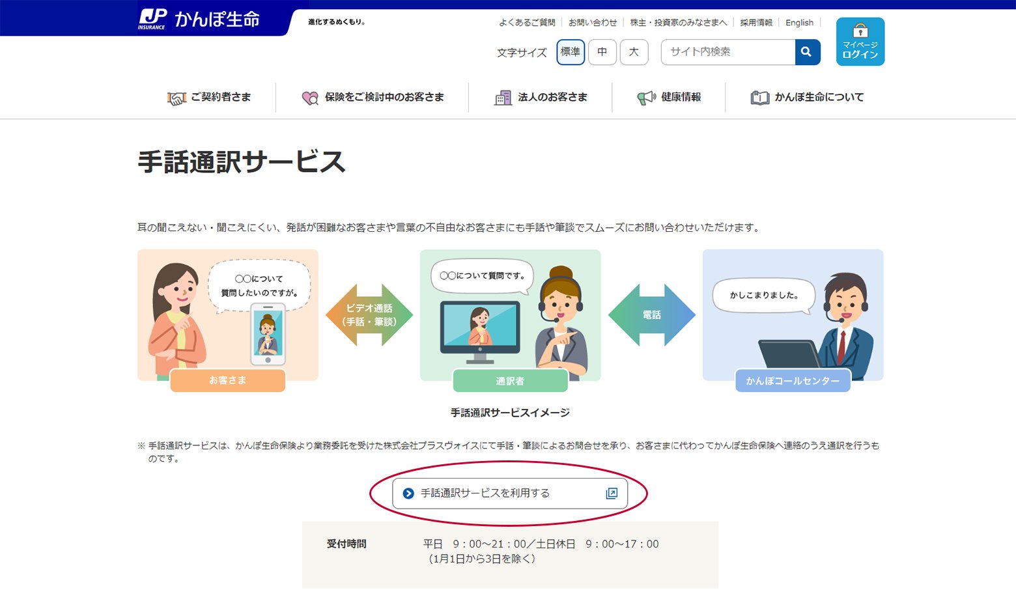Click the JP かんぽ生命 logo

(x=199, y=19)
